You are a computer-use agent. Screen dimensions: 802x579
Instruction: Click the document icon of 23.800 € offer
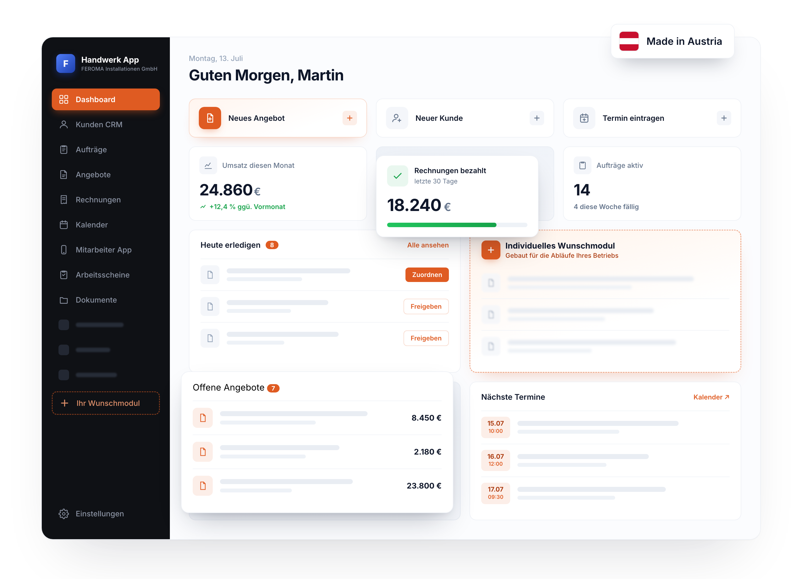pos(203,486)
